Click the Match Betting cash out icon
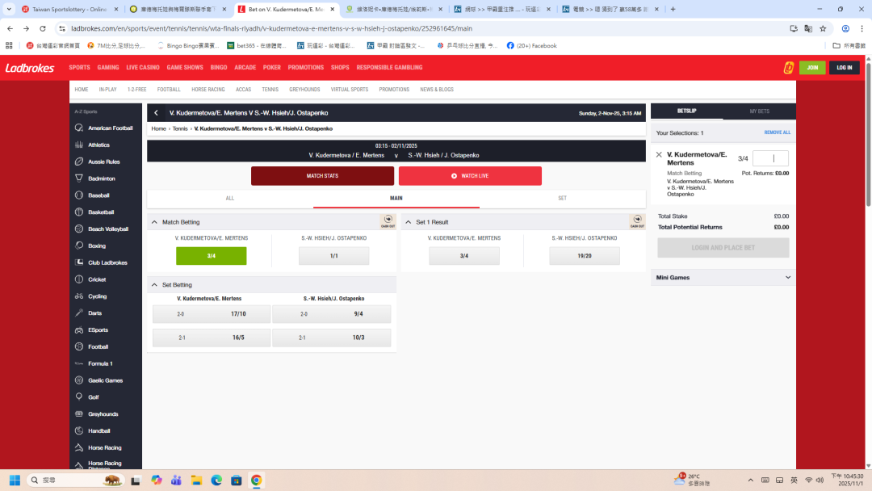872x491 pixels. click(x=388, y=221)
